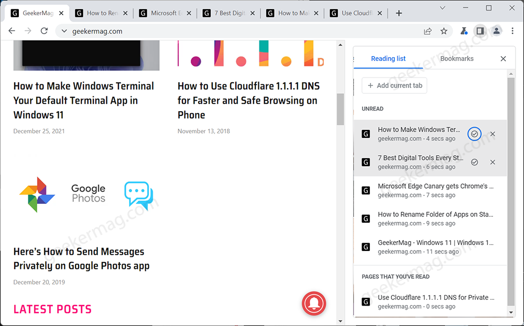Select the Reading list panel tab
Viewport: 524px width, 326px height.
click(388, 59)
